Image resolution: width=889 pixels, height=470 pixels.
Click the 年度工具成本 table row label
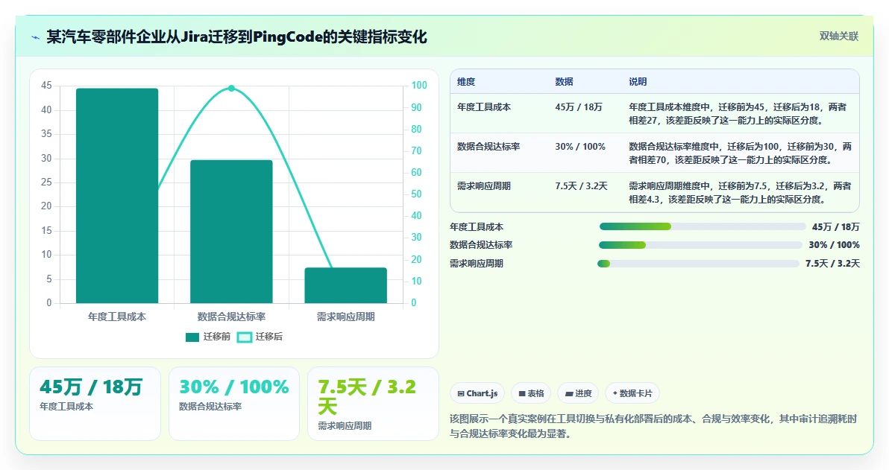coord(484,107)
